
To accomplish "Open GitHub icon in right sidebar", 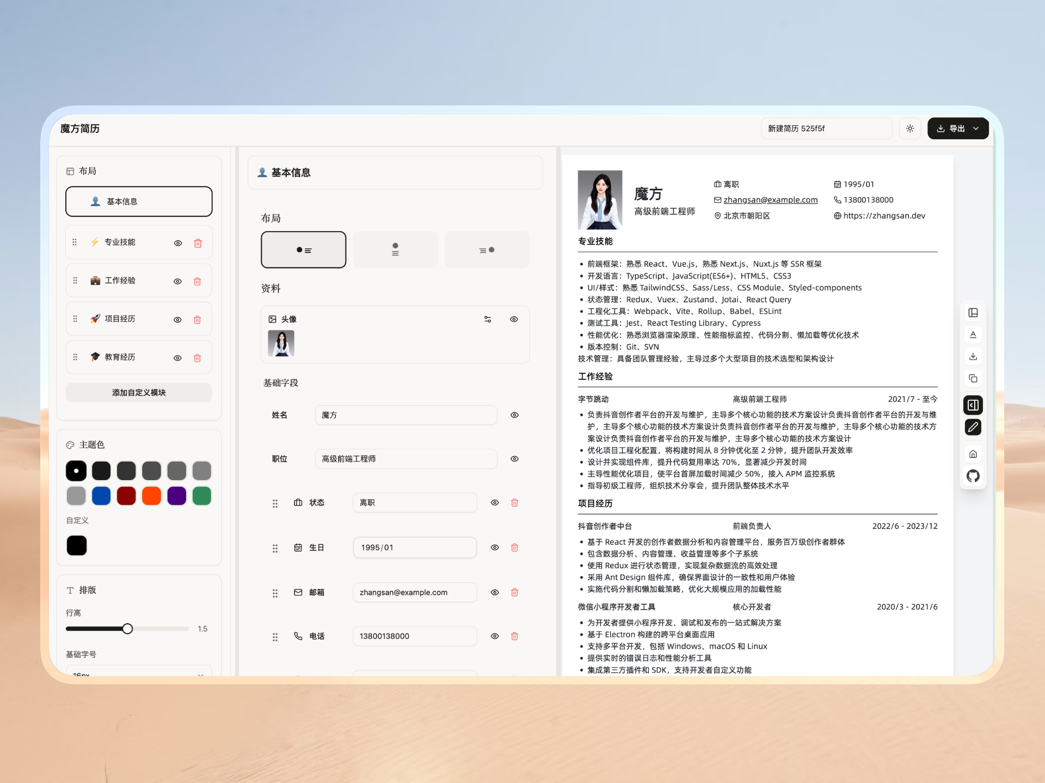I will click(973, 476).
